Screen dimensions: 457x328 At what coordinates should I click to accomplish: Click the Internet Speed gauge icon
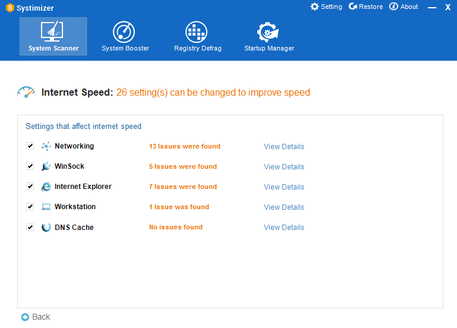pyautogui.click(x=26, y=92)
